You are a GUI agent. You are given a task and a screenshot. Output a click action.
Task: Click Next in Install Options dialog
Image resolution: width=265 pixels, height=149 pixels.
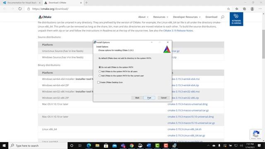coord(149,98)
